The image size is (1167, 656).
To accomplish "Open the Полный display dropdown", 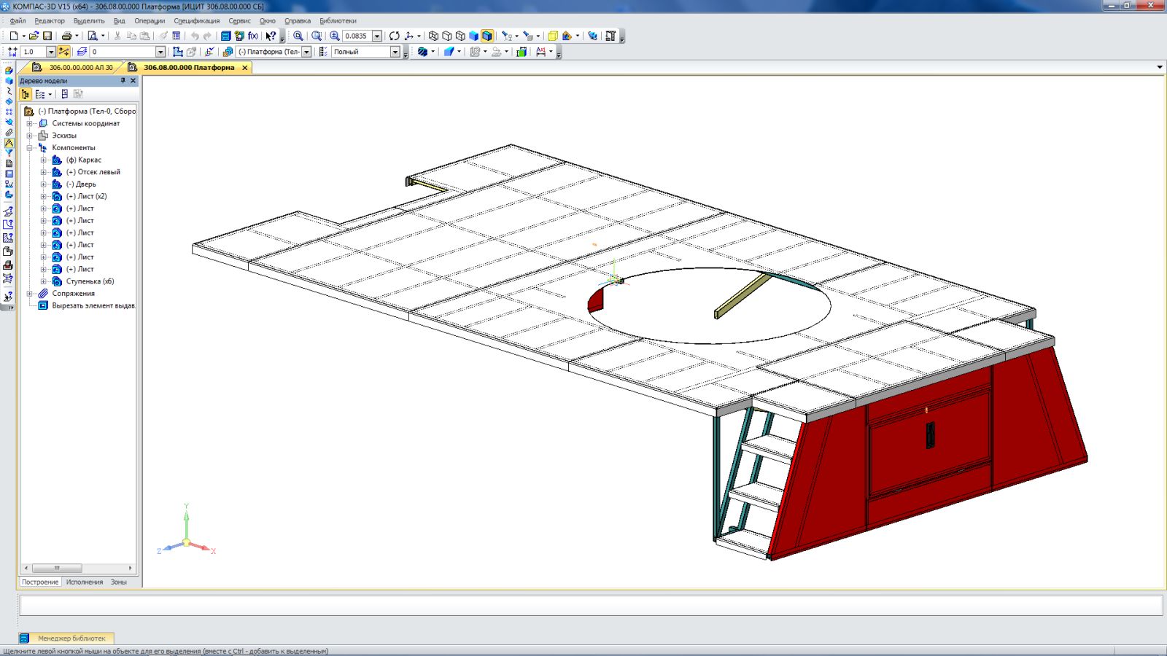I will pyautogui.click(x=395, y=52).
